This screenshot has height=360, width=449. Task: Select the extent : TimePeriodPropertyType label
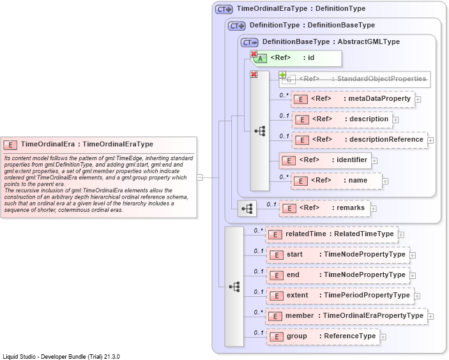tap(349, 296)
